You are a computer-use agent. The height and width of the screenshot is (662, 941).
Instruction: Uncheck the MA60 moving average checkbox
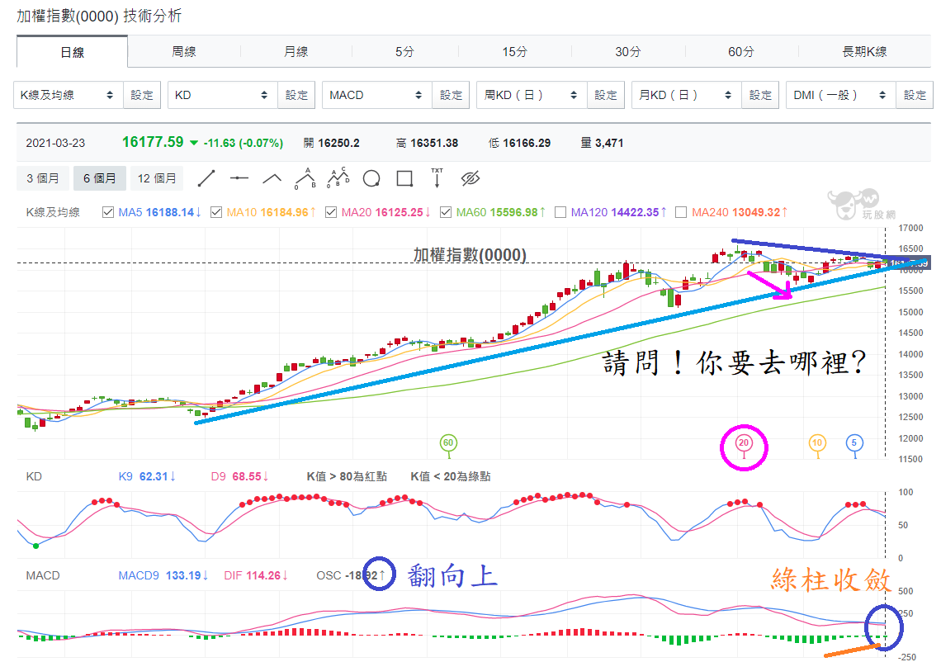(445, 212)
